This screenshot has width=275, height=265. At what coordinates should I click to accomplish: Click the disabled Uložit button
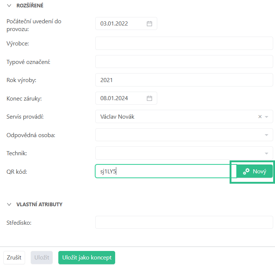42,258
